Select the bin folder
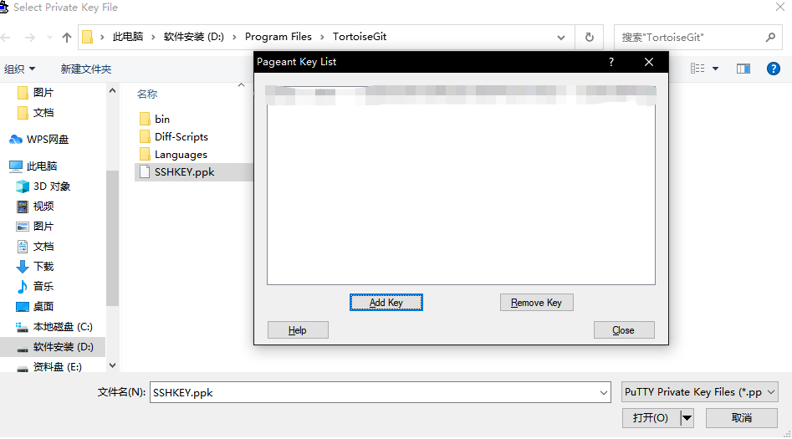 coord(161,120)
